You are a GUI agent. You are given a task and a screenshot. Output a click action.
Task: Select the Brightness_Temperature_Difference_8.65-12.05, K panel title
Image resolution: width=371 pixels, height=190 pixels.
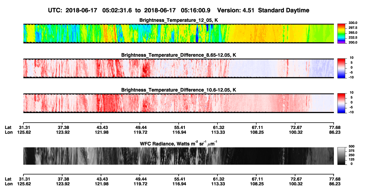coord(179,55)
